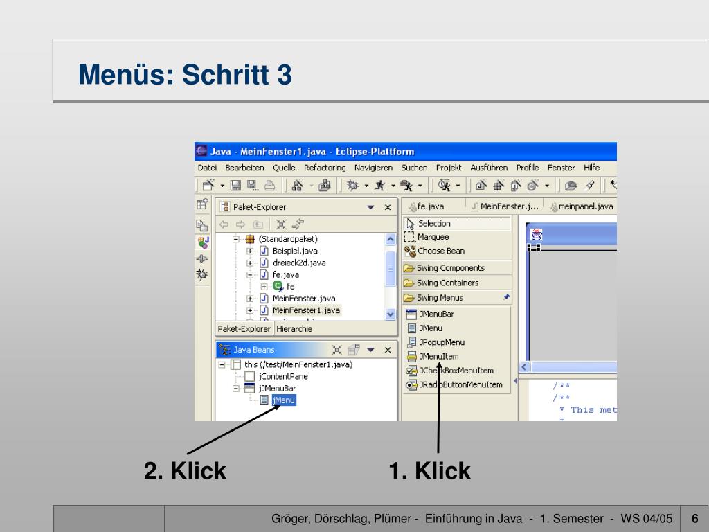Select the fe class in Paket-Explorer
Viewport: 709px width, 532px height.
pos(290,286)
